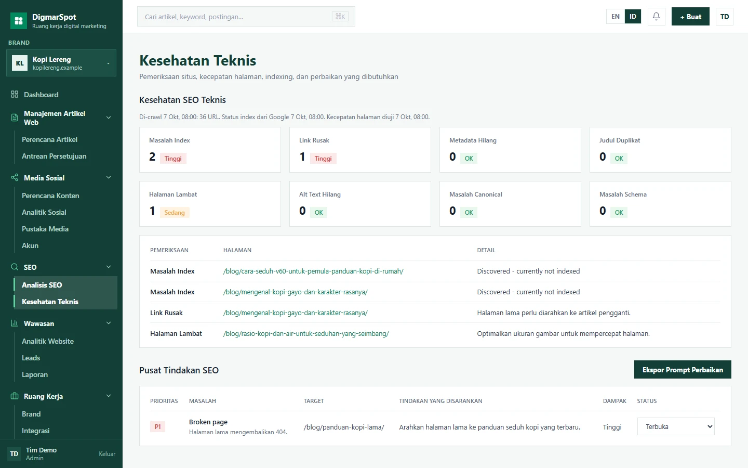Focus the article search field

click(x=246, y=17)
